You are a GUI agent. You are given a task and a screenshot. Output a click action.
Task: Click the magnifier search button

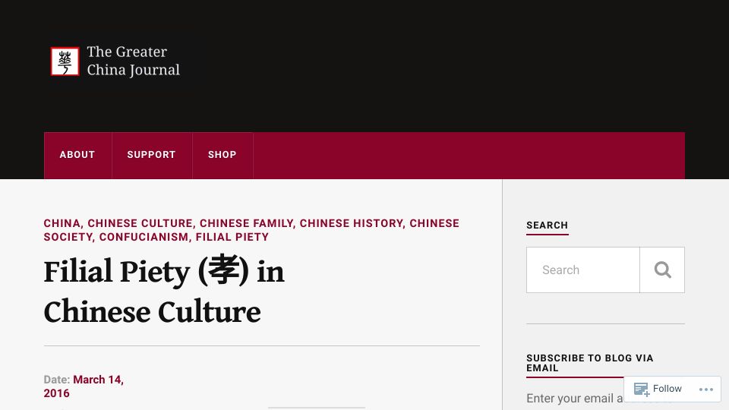click(662, 270)
